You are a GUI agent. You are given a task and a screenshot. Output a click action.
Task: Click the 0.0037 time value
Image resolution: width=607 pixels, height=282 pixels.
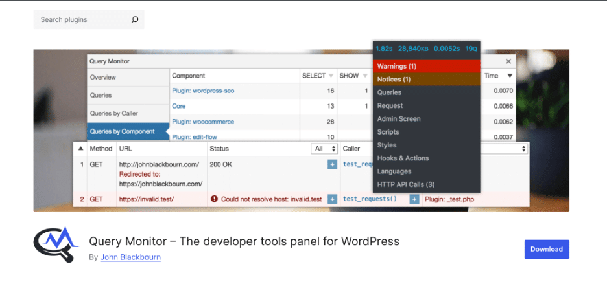pos(503,136)
